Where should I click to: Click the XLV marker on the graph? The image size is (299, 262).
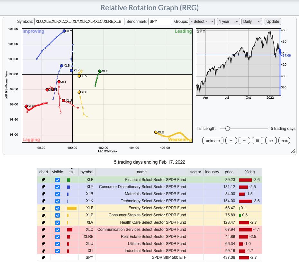[79, 76]
